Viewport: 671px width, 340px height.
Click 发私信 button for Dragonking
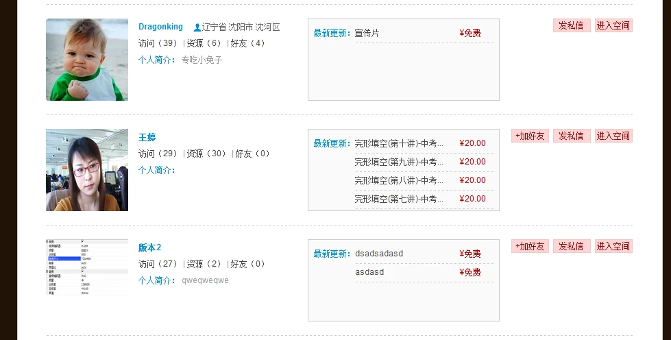click(572, 25)
